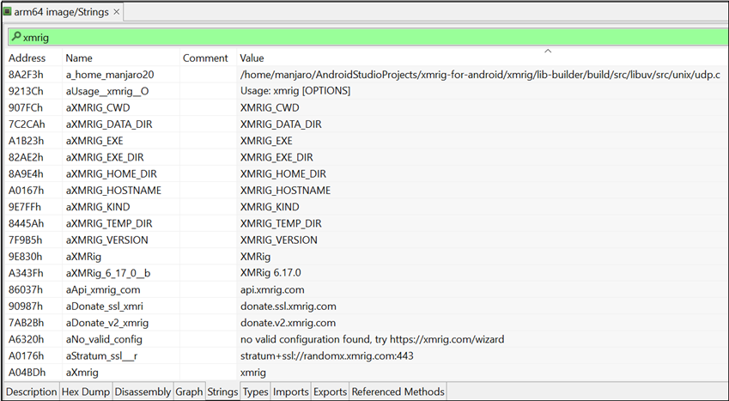Close the arm64 image/Strings tab
729x401 pixels.
click(116, 12)
